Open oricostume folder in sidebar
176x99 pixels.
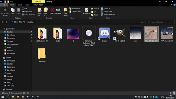click(11, 54)
